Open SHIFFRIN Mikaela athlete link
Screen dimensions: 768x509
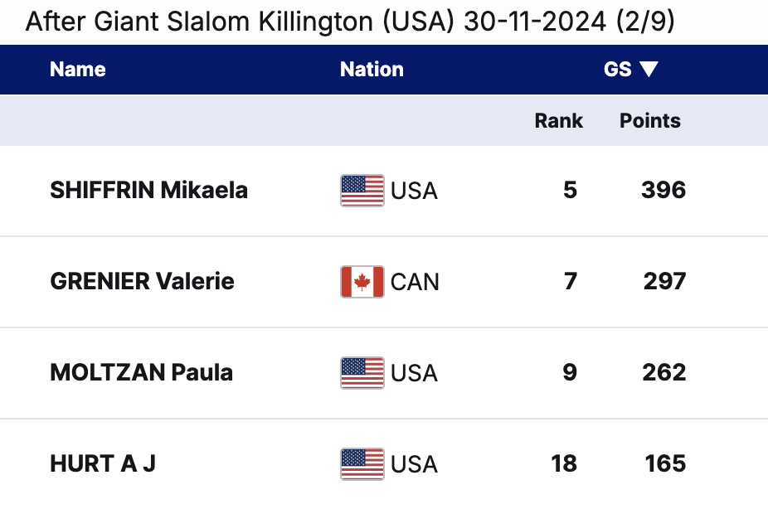148,191
